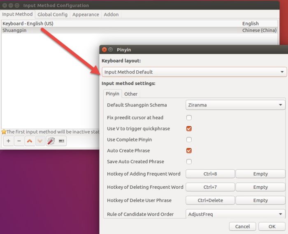Remove selected input method with minus icon

19,141
